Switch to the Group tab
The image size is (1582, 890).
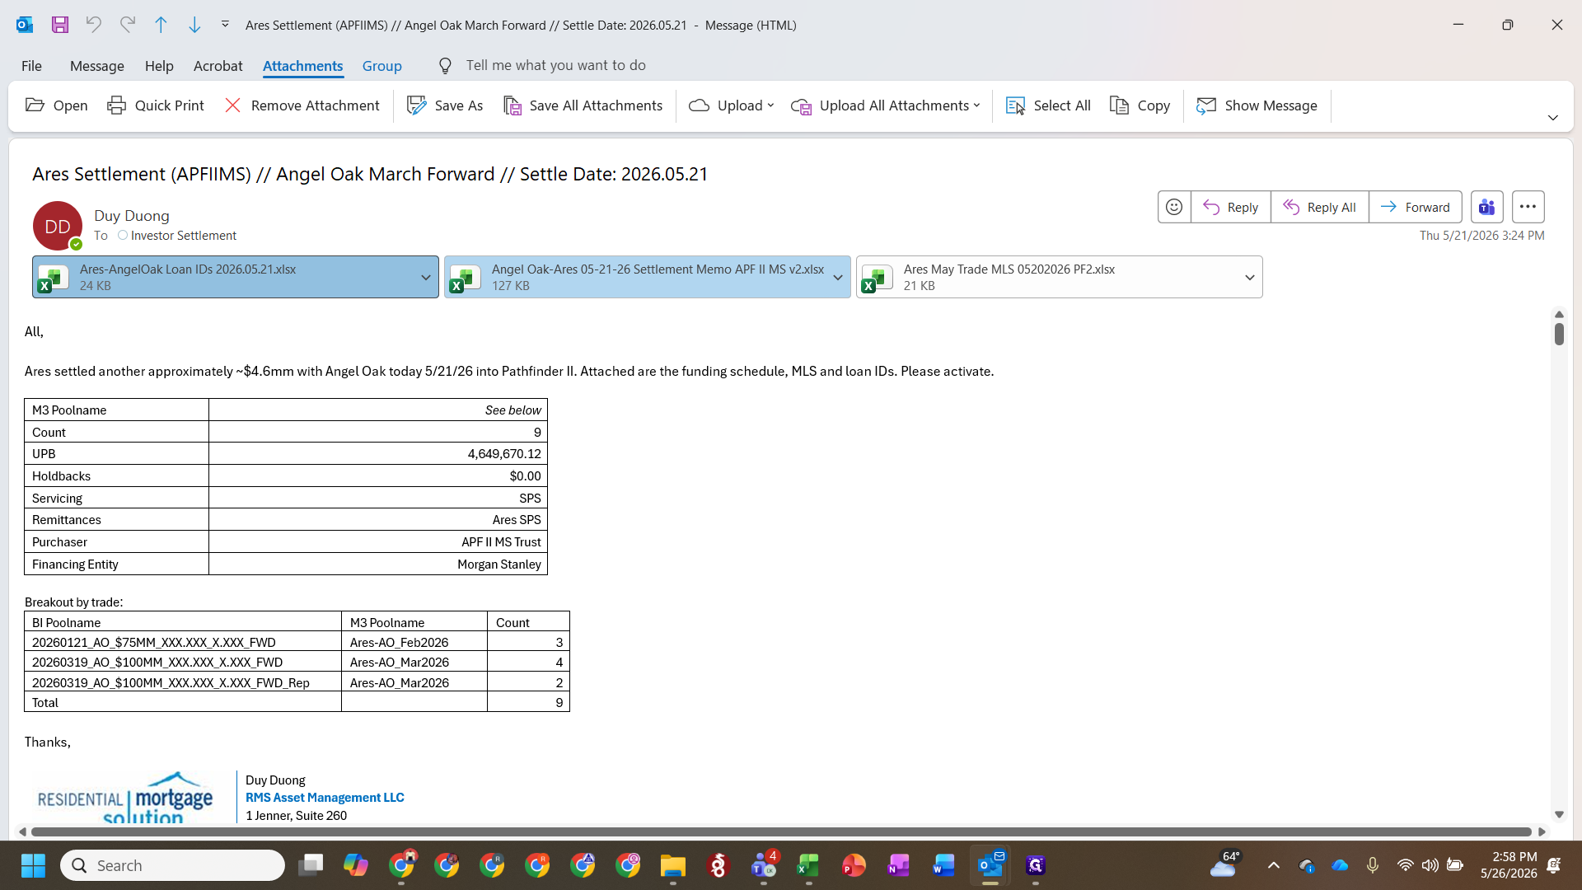(382, 66)
